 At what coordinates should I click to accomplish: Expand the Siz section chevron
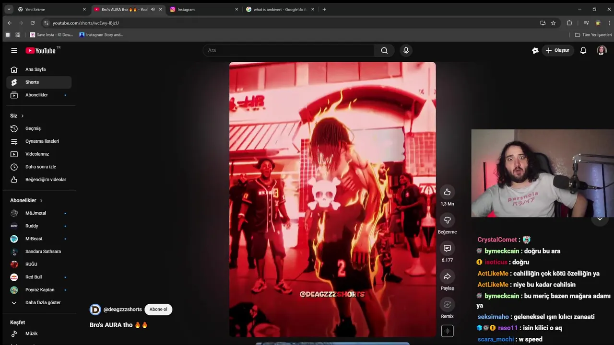tap(22, 116)
